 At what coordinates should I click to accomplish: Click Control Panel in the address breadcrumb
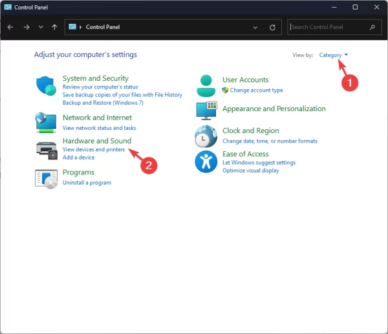(103, 27)
